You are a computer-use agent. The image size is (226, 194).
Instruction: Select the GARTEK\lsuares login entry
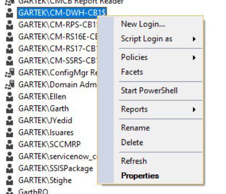point(46,132)
